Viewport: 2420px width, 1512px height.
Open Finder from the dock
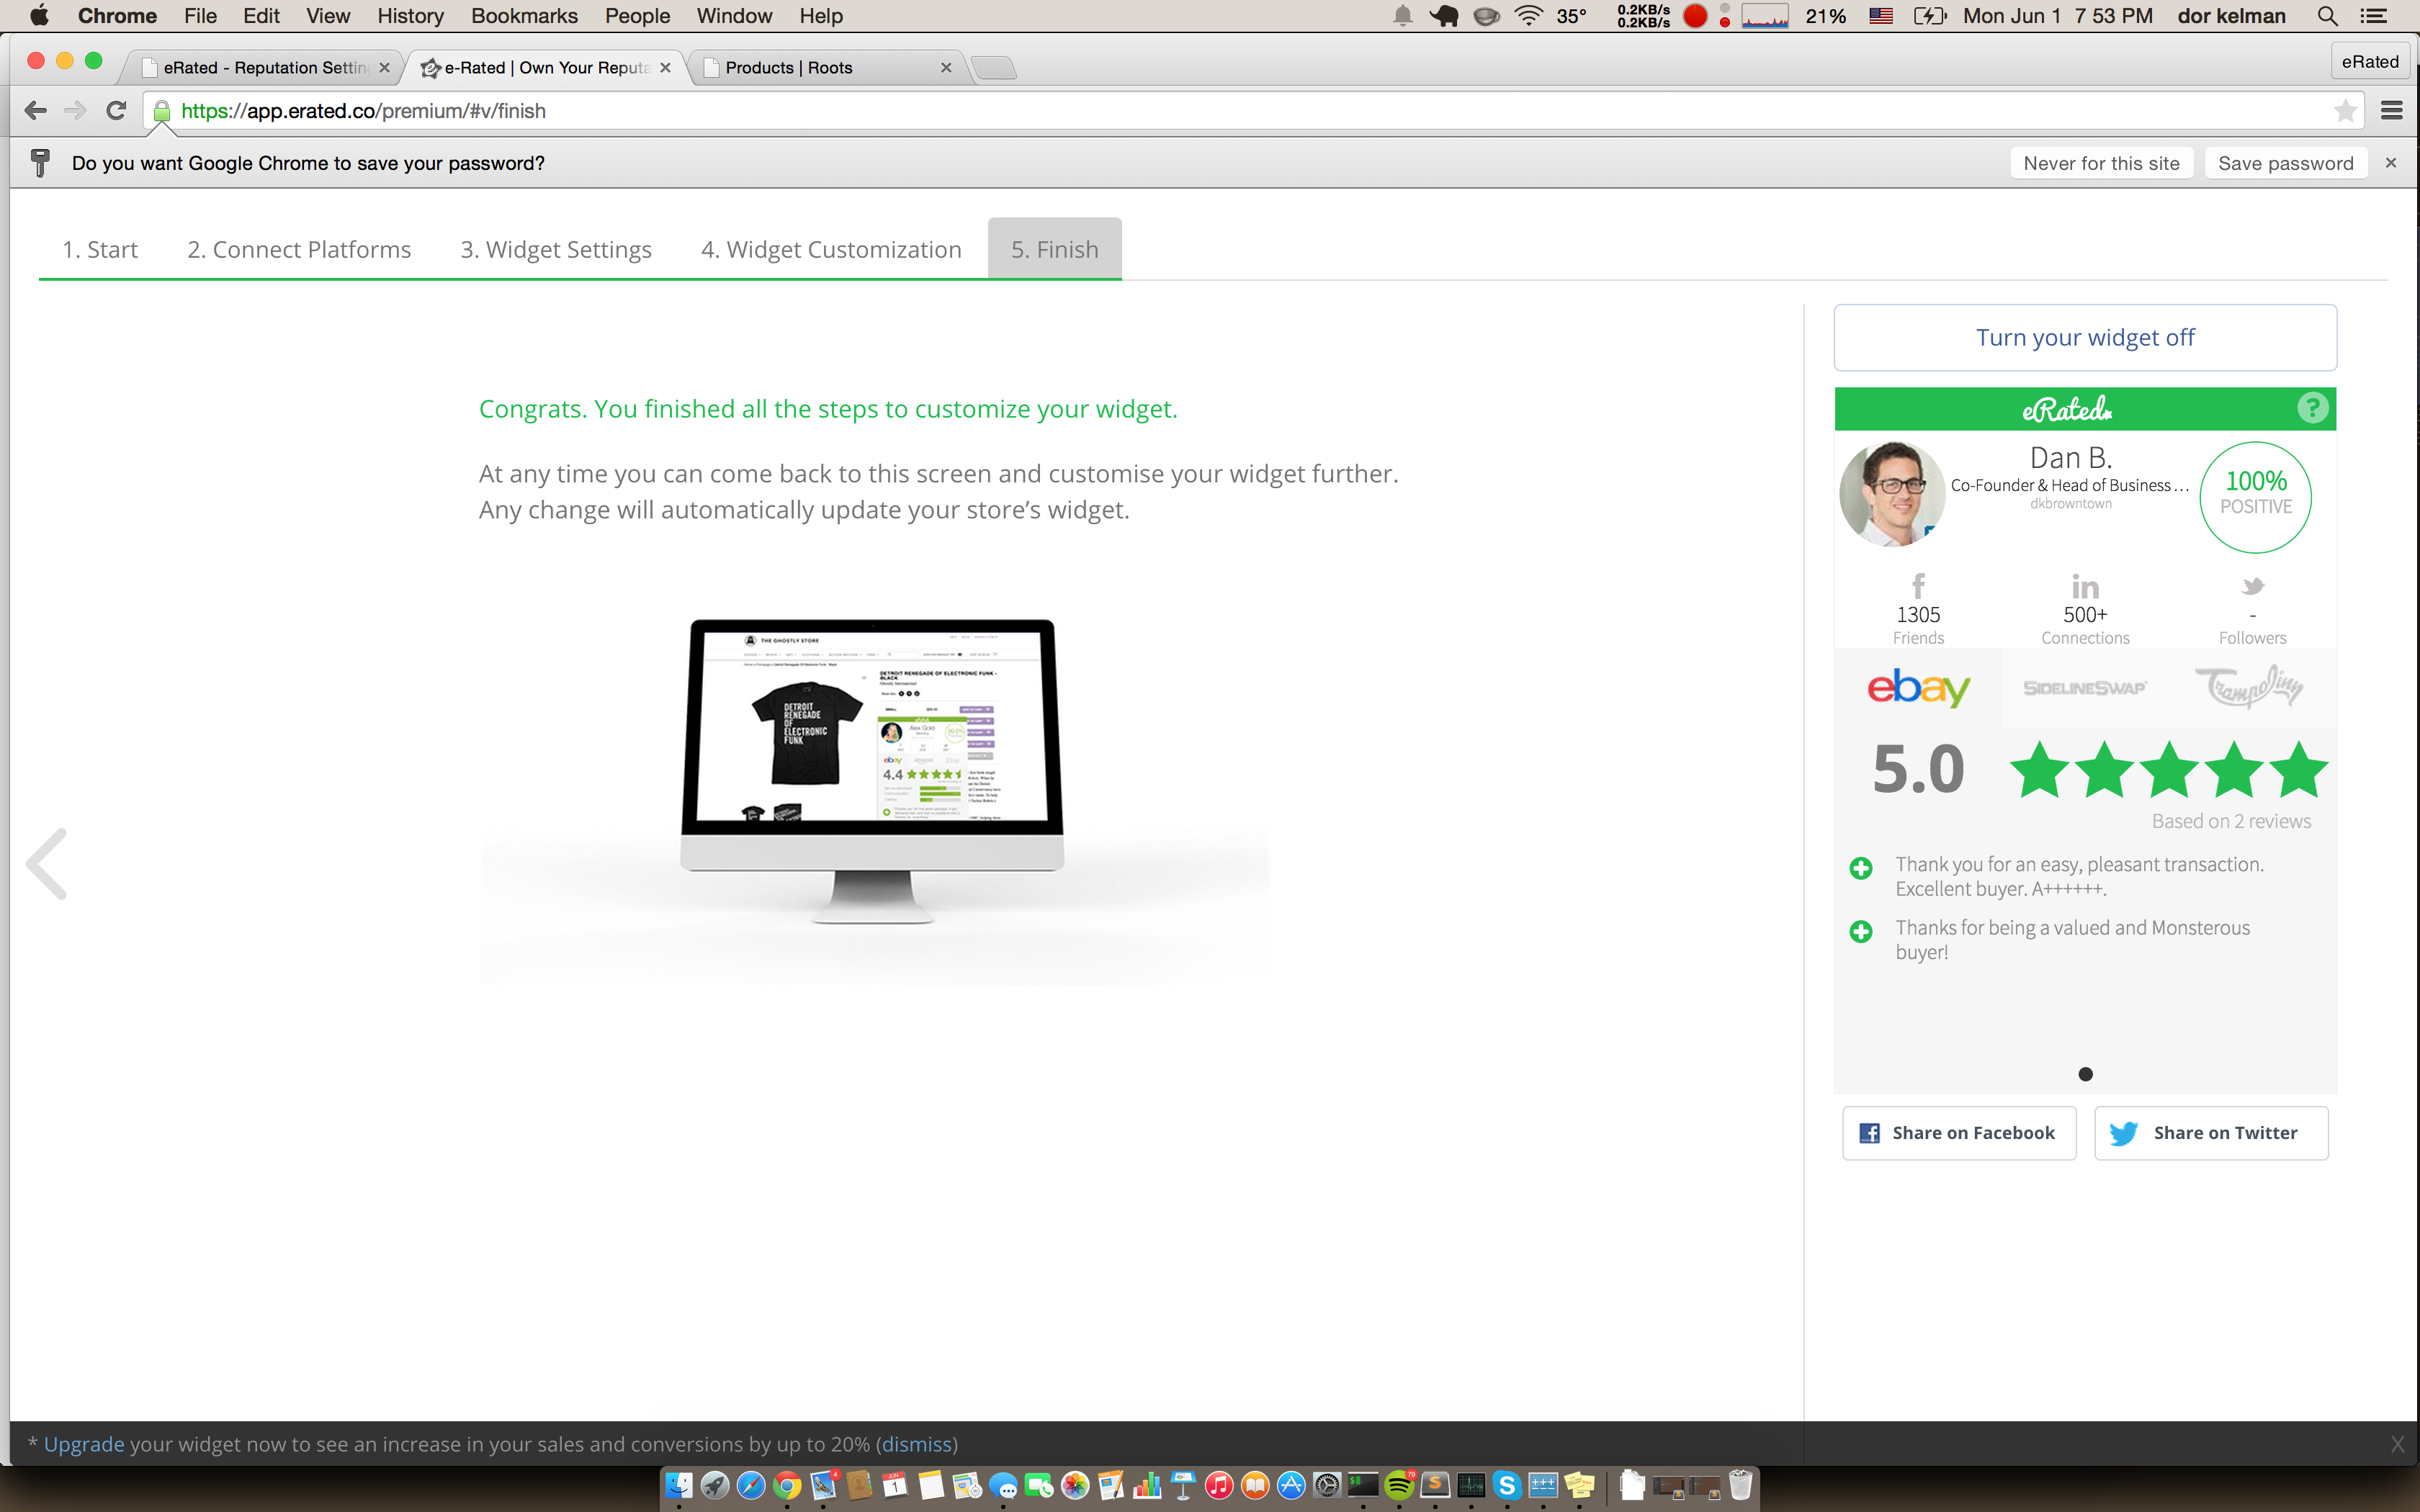[x=679, y=1486]
